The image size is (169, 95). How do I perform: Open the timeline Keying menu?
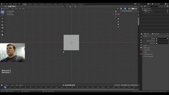13,85
